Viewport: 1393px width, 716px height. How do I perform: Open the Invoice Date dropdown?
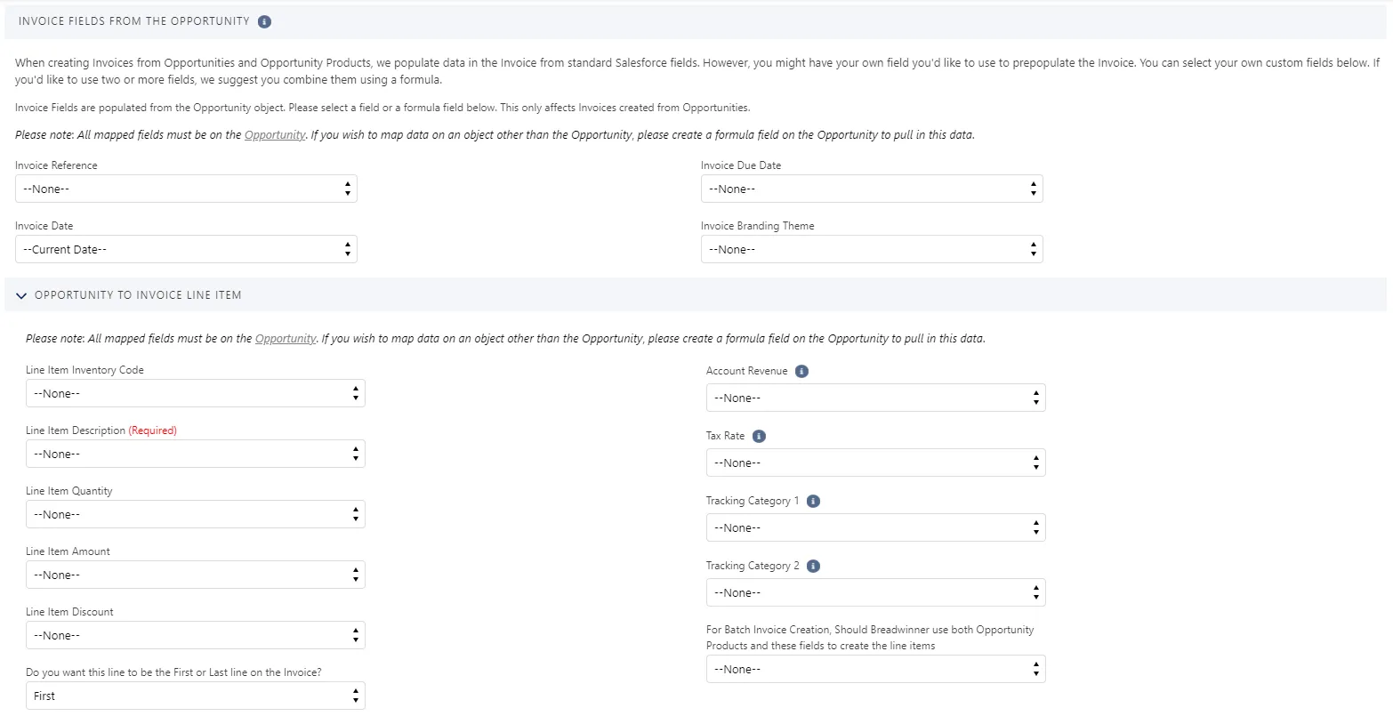click(x=186, y=249)
